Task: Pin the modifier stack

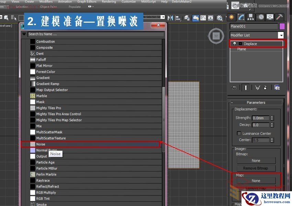Action: [234, 87]
